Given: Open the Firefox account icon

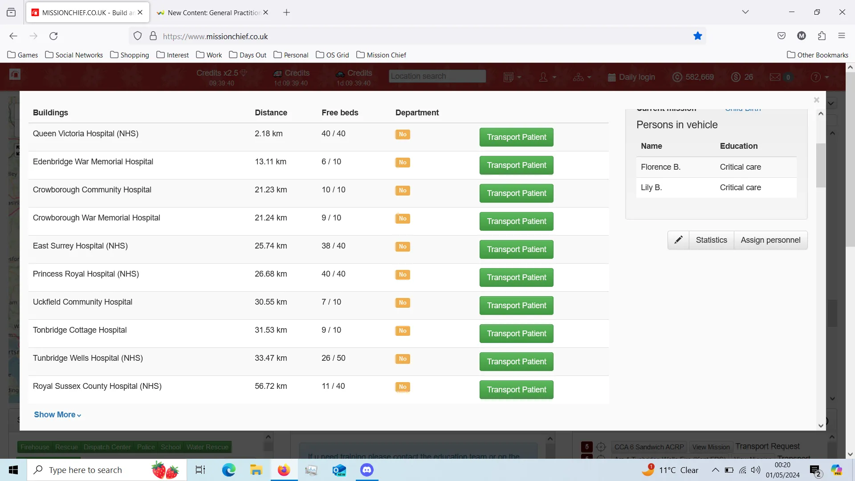Looking at the screenshot, I should [x=802, y=36].
